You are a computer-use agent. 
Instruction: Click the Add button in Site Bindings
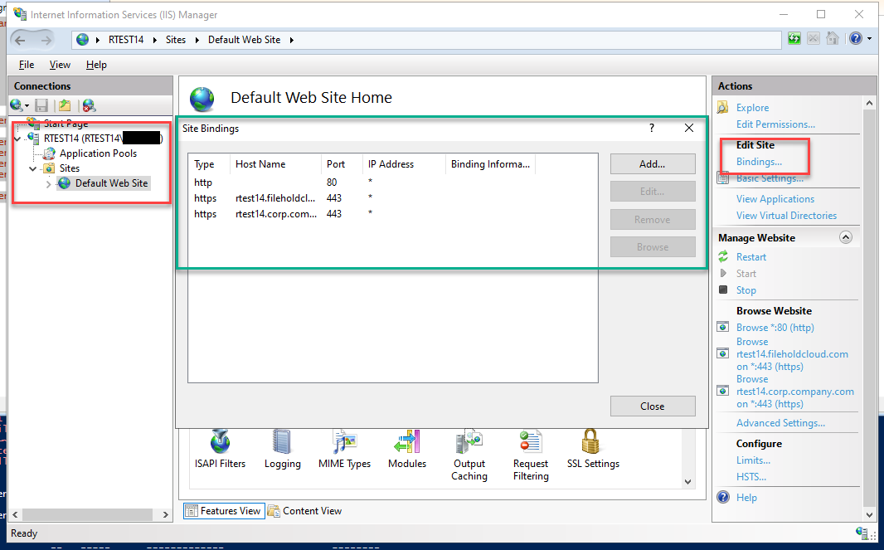652,163
